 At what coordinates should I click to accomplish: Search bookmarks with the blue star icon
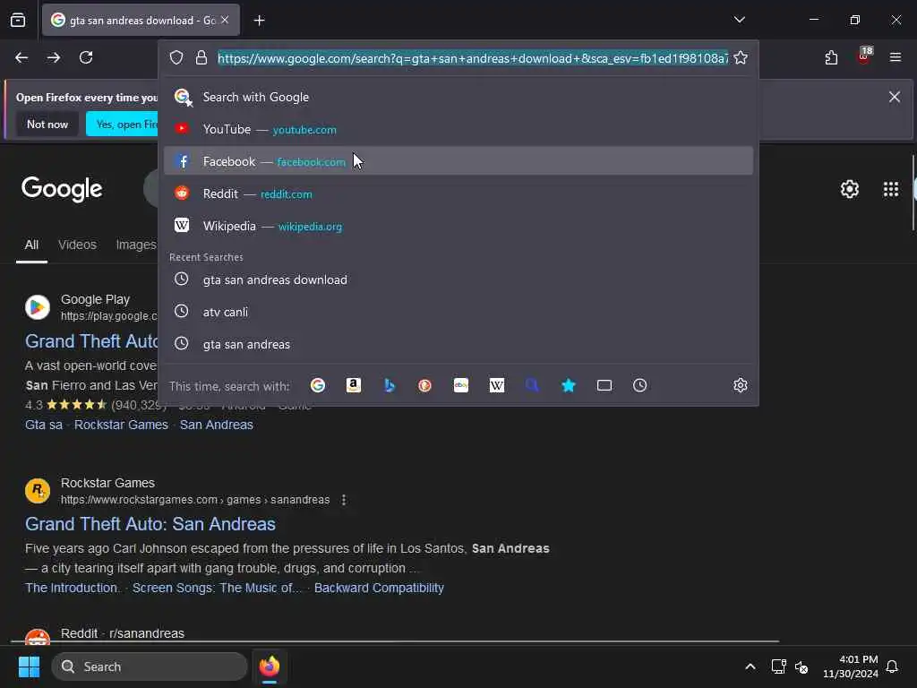tap(569, 385)
